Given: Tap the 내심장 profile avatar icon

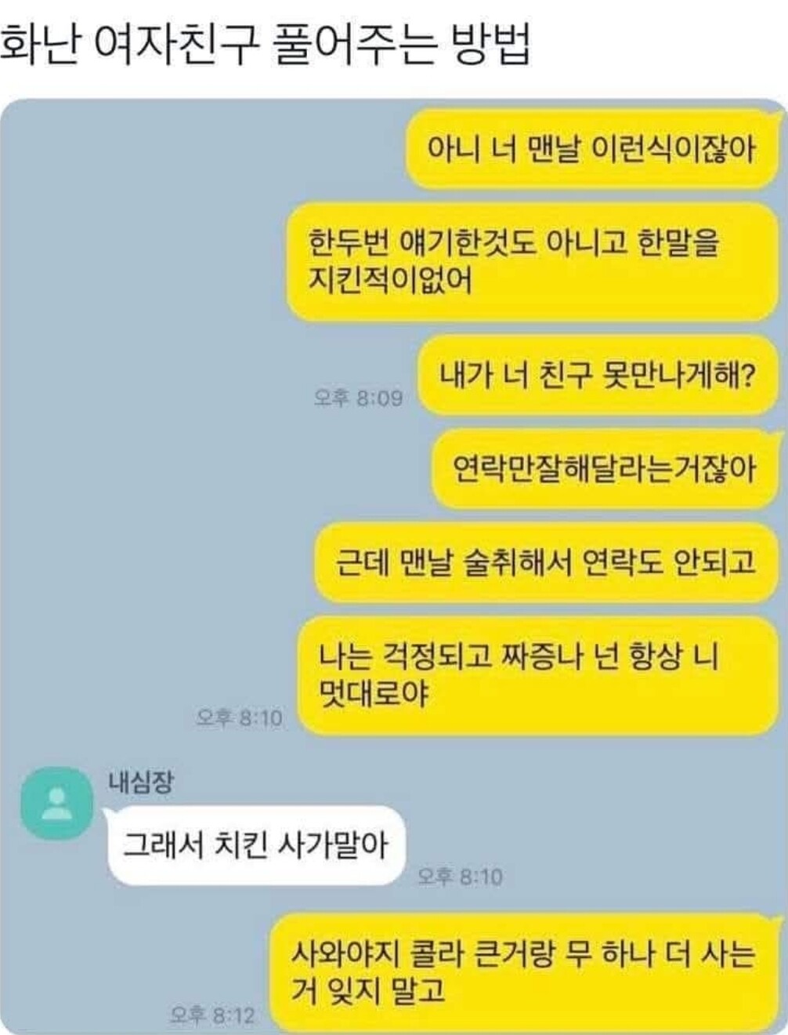Looking at the screenshot, I should click(58, 803).
